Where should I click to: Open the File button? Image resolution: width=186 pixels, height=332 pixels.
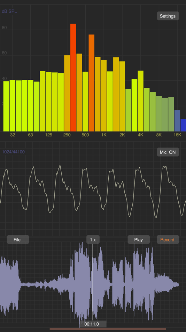[x=18, y=239]
